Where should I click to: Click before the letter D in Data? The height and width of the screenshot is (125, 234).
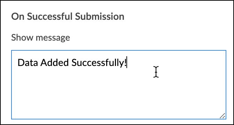coord(18,62)
